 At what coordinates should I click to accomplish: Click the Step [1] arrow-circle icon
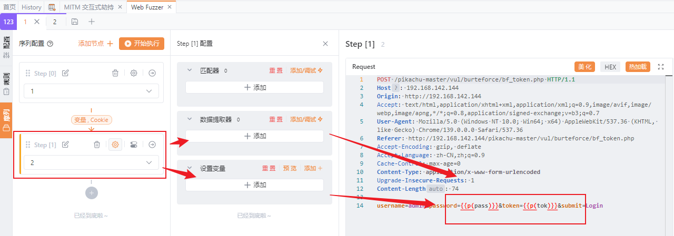point(152,145)
